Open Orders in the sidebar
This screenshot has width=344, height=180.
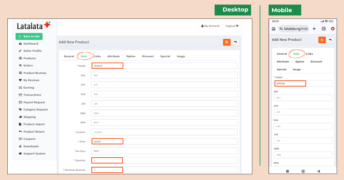pyautogui.click(x=26, y=65)
